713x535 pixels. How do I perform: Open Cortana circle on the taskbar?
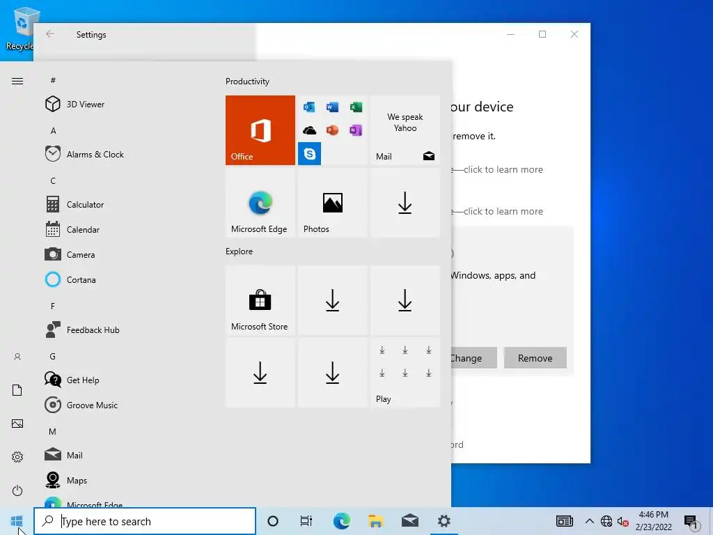(273, 521)
